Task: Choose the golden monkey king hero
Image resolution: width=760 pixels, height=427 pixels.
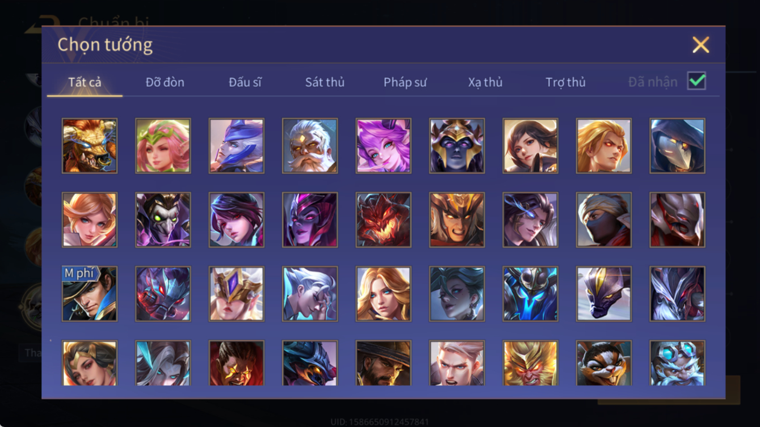Action: point(530,363)
